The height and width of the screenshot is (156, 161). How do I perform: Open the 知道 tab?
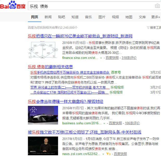(75, 17)
